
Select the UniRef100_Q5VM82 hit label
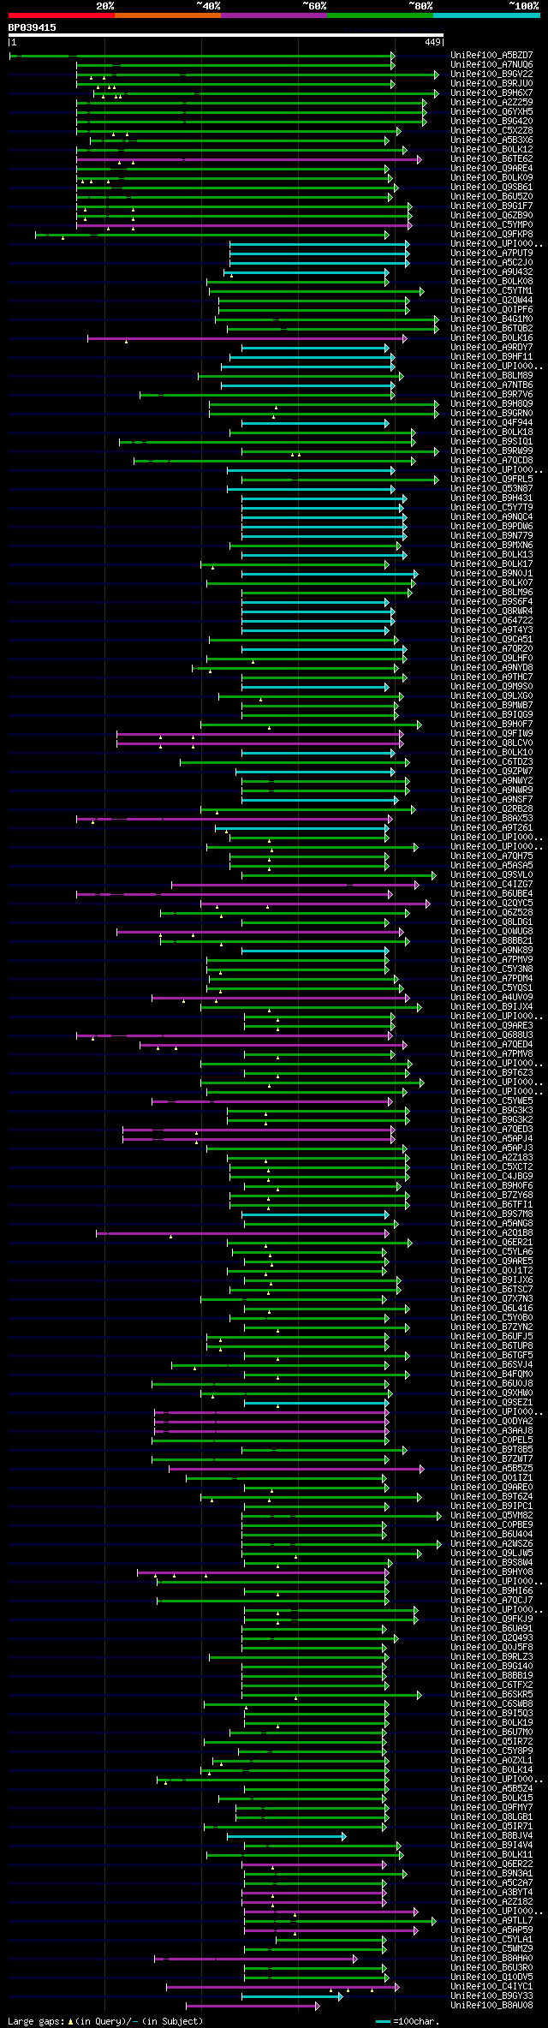click(491, 1515)
